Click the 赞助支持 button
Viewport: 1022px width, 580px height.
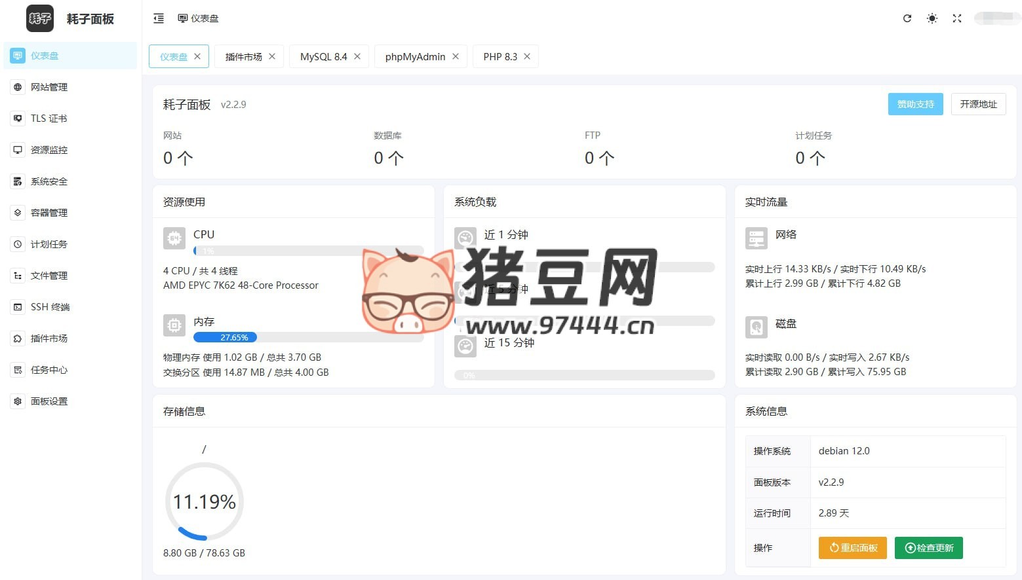point(916,104)
